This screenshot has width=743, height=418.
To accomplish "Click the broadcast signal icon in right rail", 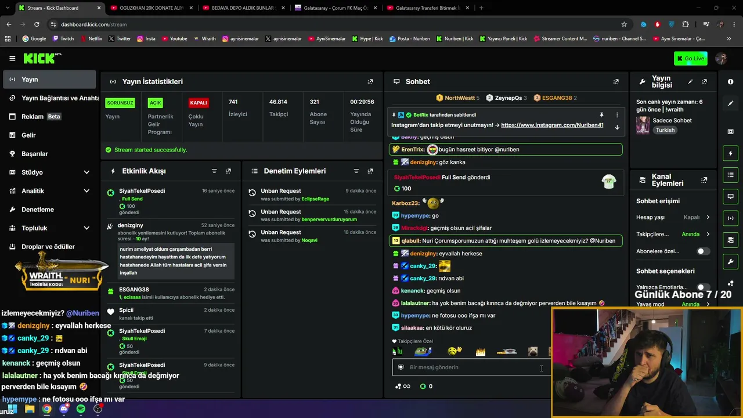I will (x=730, y=218).
